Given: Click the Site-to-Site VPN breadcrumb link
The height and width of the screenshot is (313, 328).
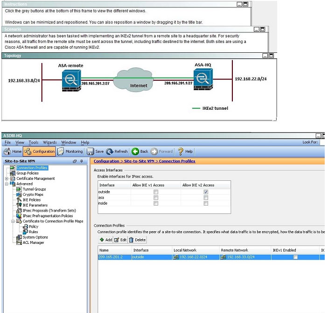Looking at the screenshot, I should (139, 161).
